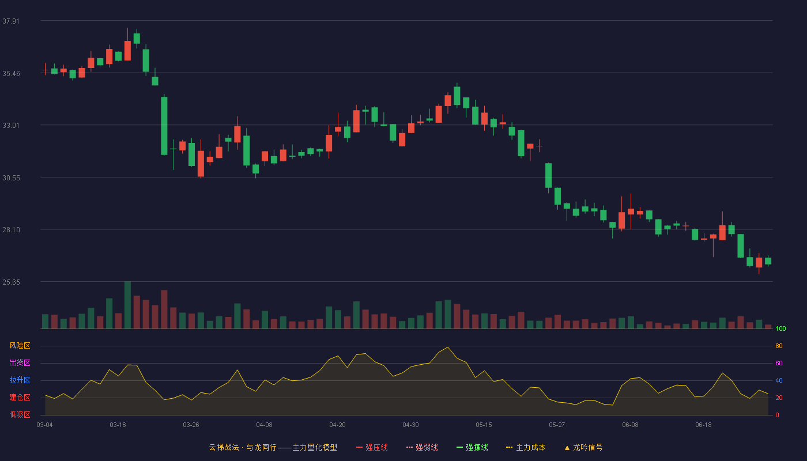Click the 28.10 price axis label
Screen dimensions: 807x461
[11, 229]
